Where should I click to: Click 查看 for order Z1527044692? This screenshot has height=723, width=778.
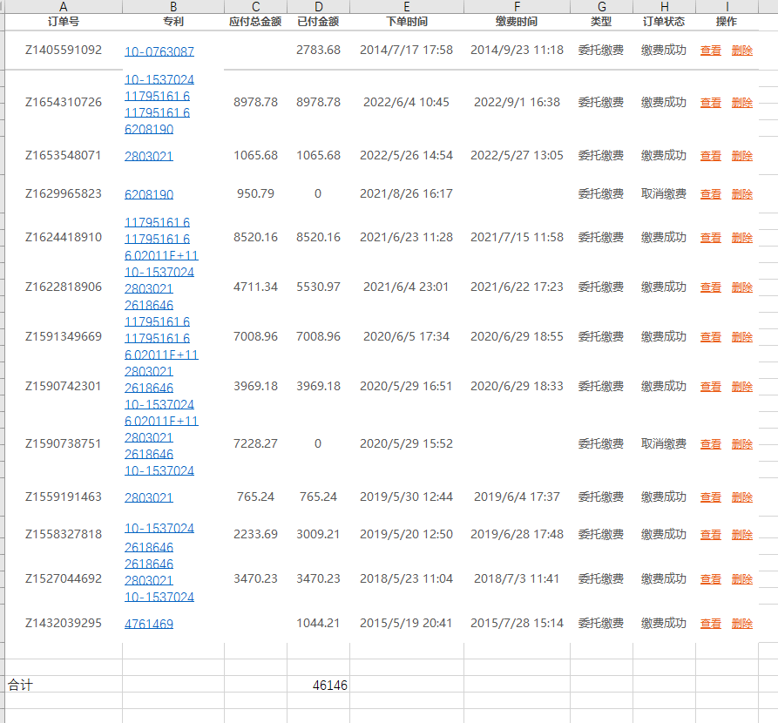pos(711,579)
